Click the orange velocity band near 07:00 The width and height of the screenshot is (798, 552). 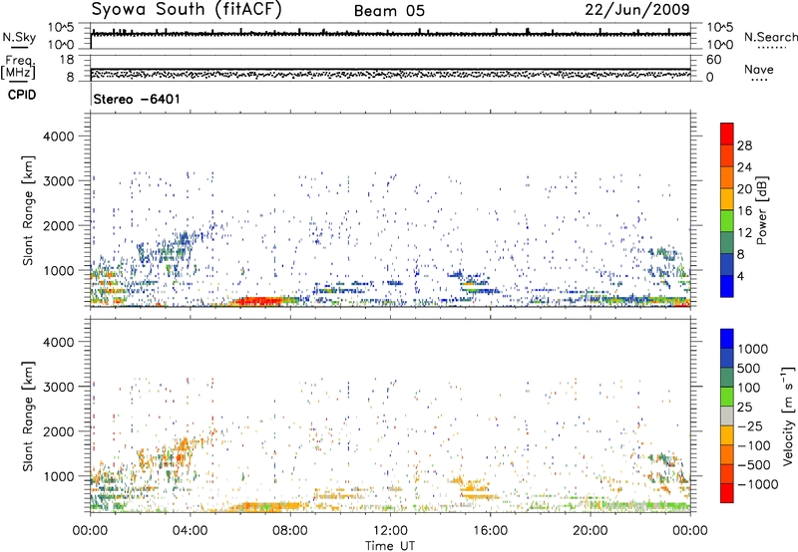[264, 506]
